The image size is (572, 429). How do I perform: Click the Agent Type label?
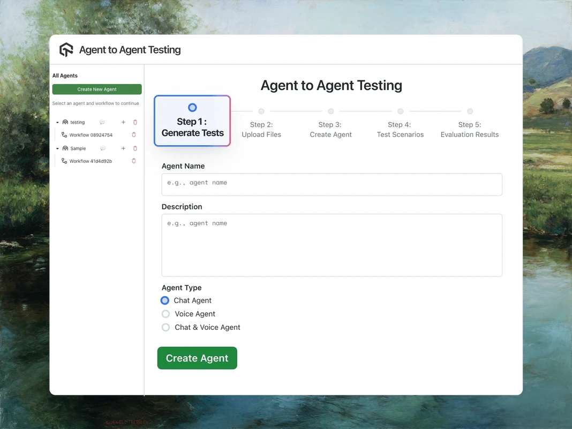pyautogui.click(x=182, y=288)
